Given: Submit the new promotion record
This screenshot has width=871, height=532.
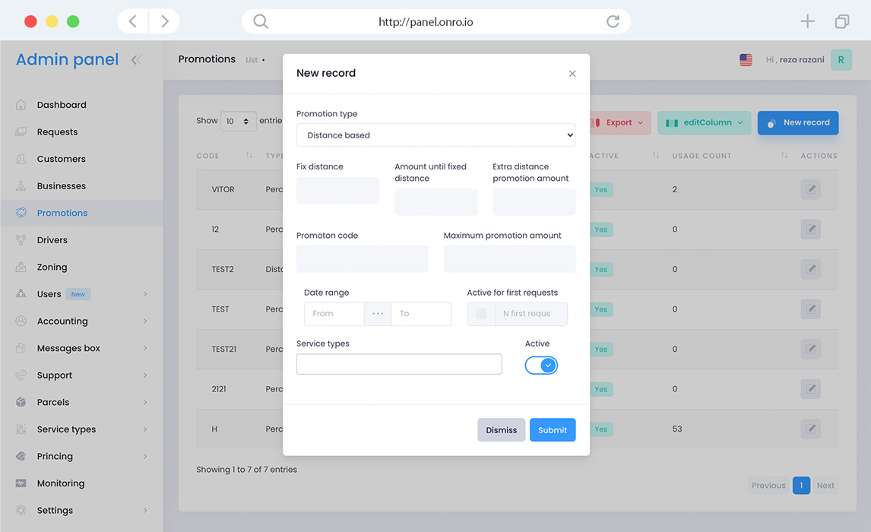Looking at the screenshot, I should coord(553,430).
